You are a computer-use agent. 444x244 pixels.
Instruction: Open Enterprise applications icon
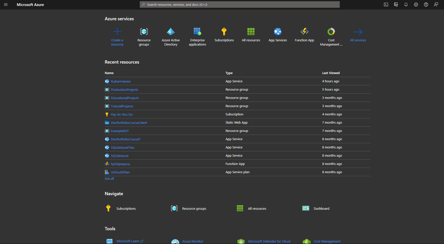(197, 32)
